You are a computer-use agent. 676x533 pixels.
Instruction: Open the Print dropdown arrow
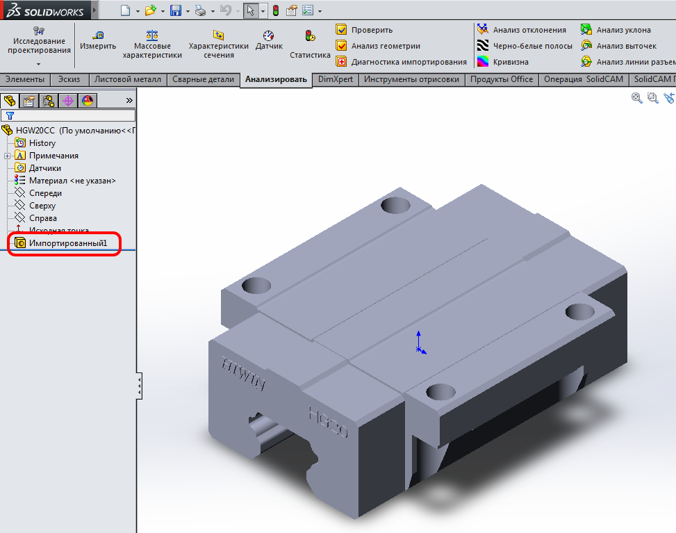[213, 11]
